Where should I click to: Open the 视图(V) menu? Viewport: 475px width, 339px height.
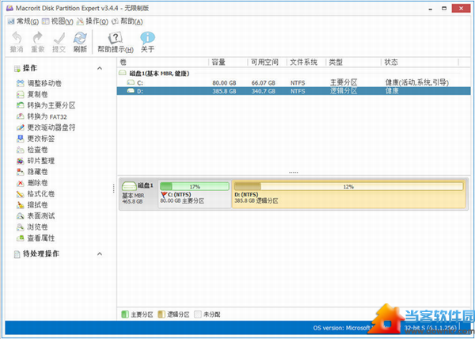(x=58, y=21)
